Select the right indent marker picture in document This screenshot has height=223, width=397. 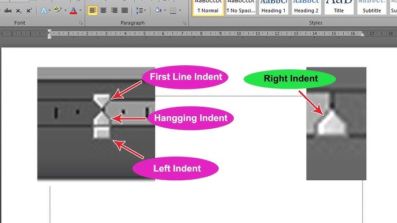336,124
